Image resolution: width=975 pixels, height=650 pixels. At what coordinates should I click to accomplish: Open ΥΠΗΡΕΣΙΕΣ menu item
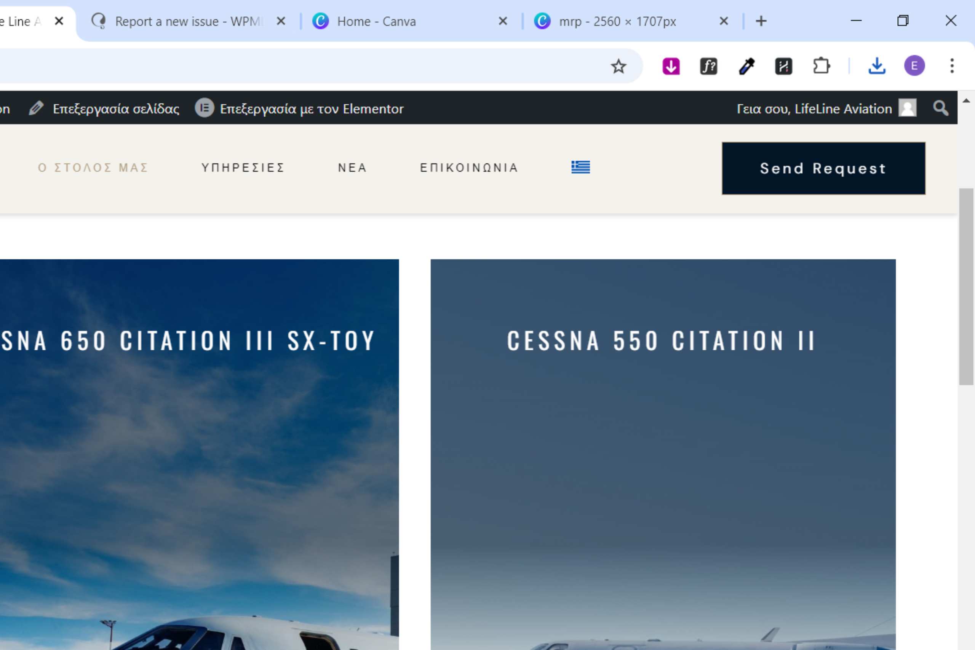(x=243, y=168)
